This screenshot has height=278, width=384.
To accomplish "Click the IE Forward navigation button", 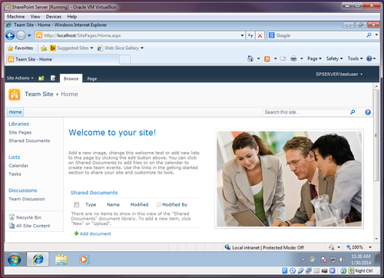I will [21, 35].
